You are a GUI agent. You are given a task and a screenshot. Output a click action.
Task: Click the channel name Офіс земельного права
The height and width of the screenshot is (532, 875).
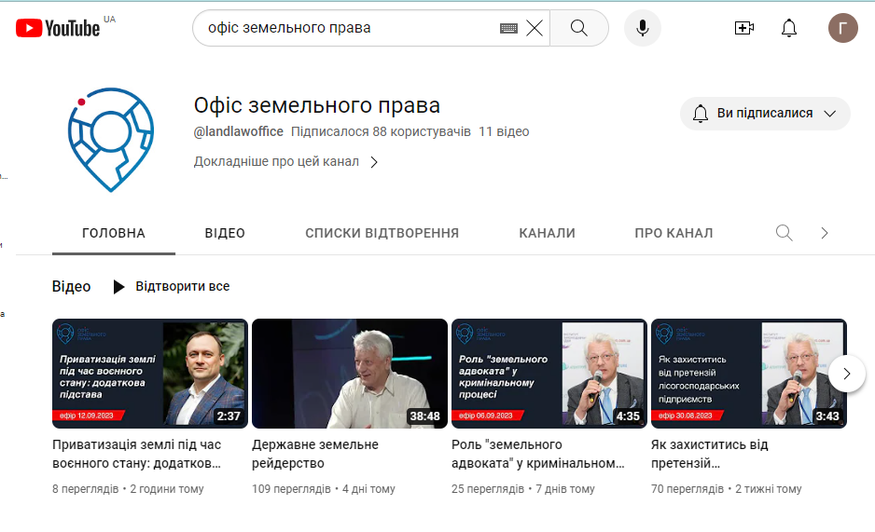[x=317, y=105]
